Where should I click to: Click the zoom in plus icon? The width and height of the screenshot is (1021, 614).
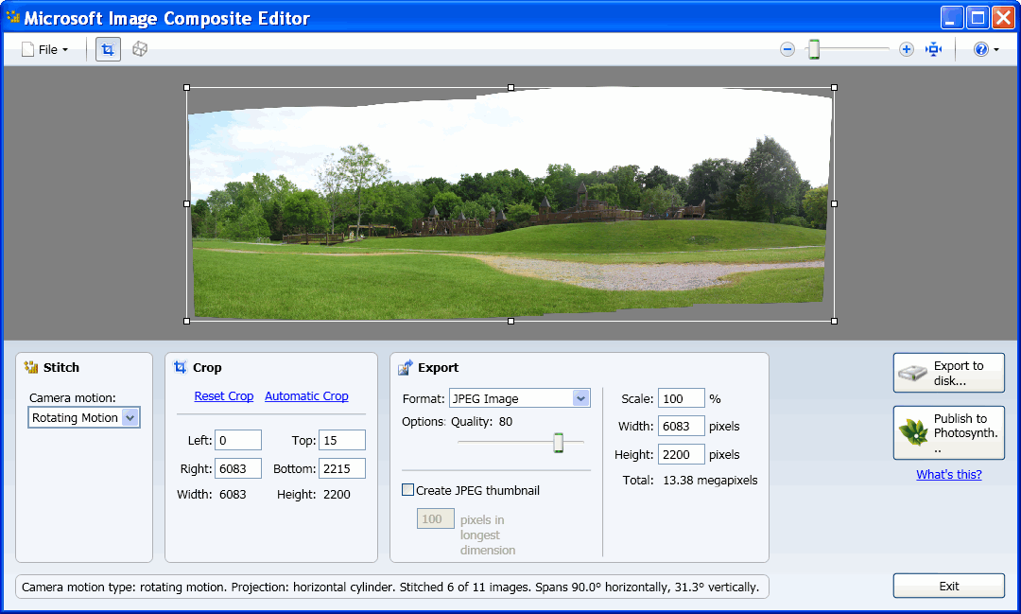[906, 49]
